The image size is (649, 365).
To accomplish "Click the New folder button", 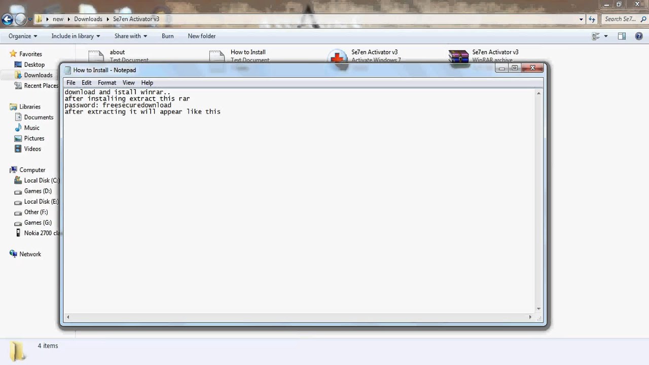I will pos(202,36).
